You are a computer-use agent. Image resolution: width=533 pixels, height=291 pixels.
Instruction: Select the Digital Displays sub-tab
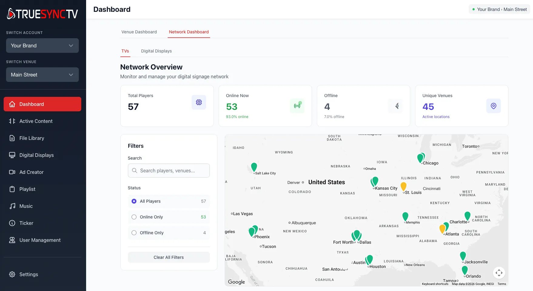click(156, 51)
